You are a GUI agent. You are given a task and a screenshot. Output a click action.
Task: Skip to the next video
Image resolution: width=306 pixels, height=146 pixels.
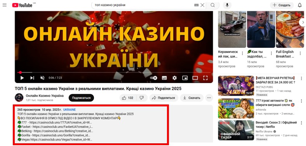(x=32, y=78)
